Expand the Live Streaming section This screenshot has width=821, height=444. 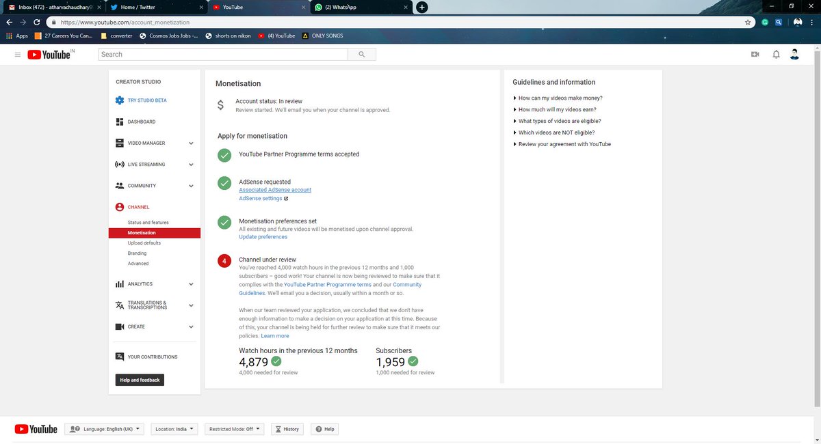tap(191, 165)
